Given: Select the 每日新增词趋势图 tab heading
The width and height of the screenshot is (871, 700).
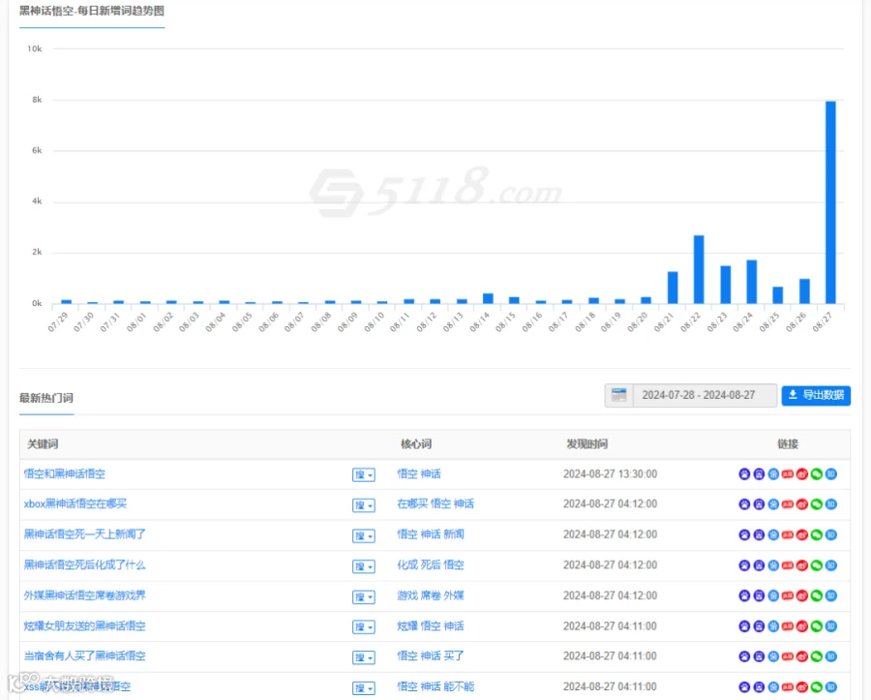Looking at the screenshot, I should [92, 11].
